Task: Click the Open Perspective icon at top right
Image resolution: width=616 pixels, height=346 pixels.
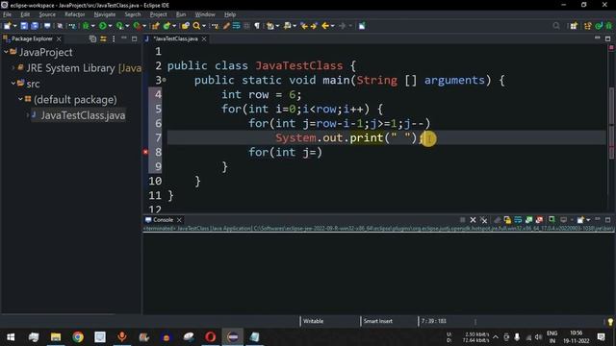Action: (x=574, y=26)
